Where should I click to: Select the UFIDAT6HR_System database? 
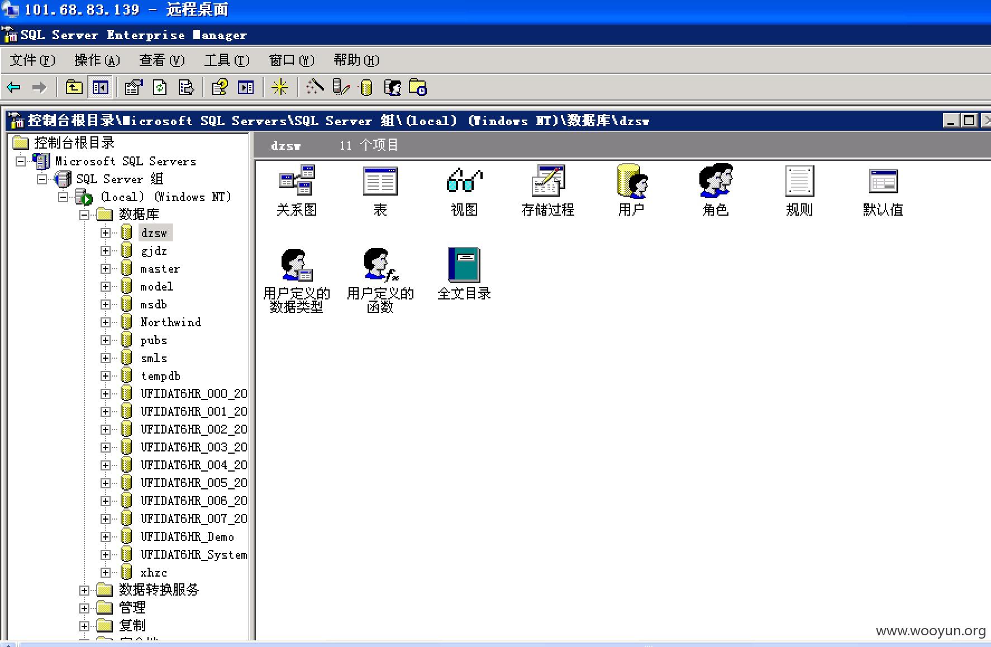pos(193,555)
